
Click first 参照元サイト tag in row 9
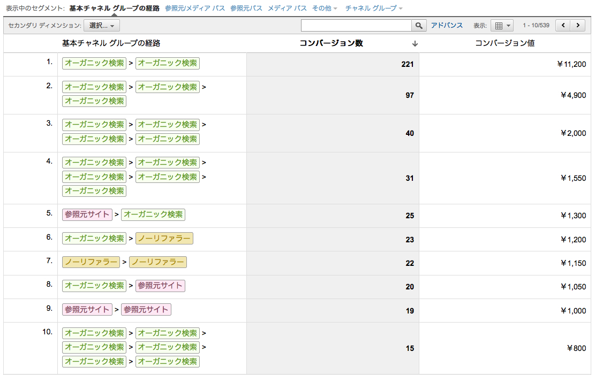(x=87, y=309)
